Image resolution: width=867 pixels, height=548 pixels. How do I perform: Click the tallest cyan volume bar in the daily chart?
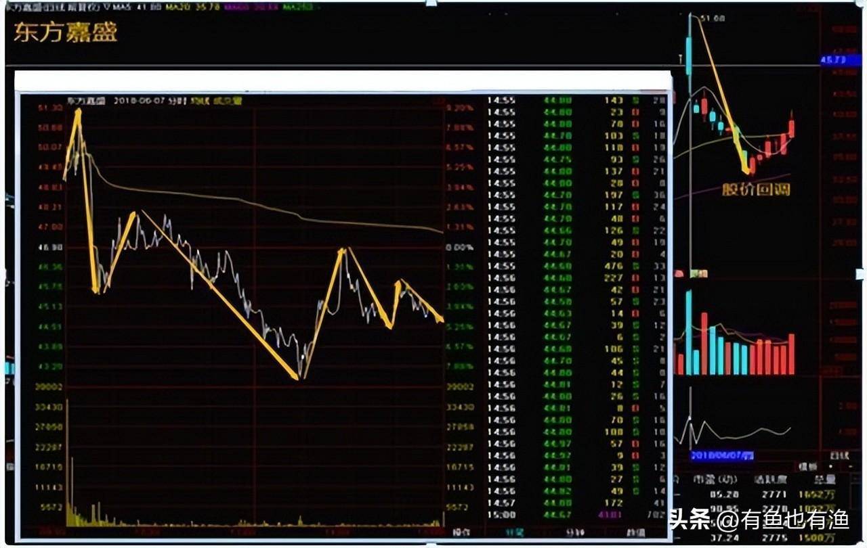[689, 332]
